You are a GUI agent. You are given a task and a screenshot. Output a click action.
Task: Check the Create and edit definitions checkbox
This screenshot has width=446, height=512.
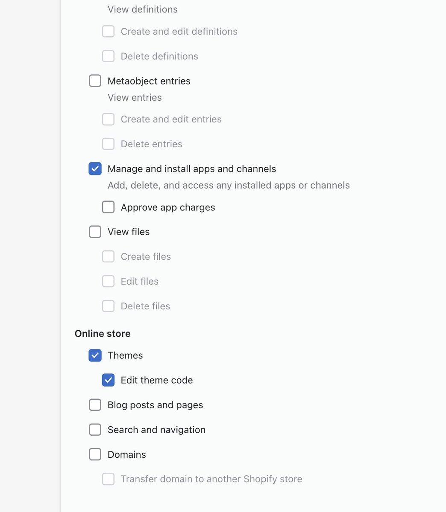point(108,32)
